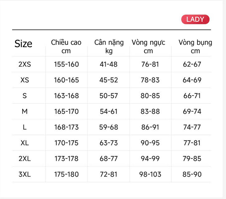
Task: Click the red LADY badge
Action: tap(195, 19)
